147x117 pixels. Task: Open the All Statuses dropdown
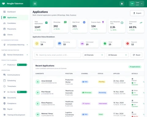pyautogui.click(x=118, y=55)
